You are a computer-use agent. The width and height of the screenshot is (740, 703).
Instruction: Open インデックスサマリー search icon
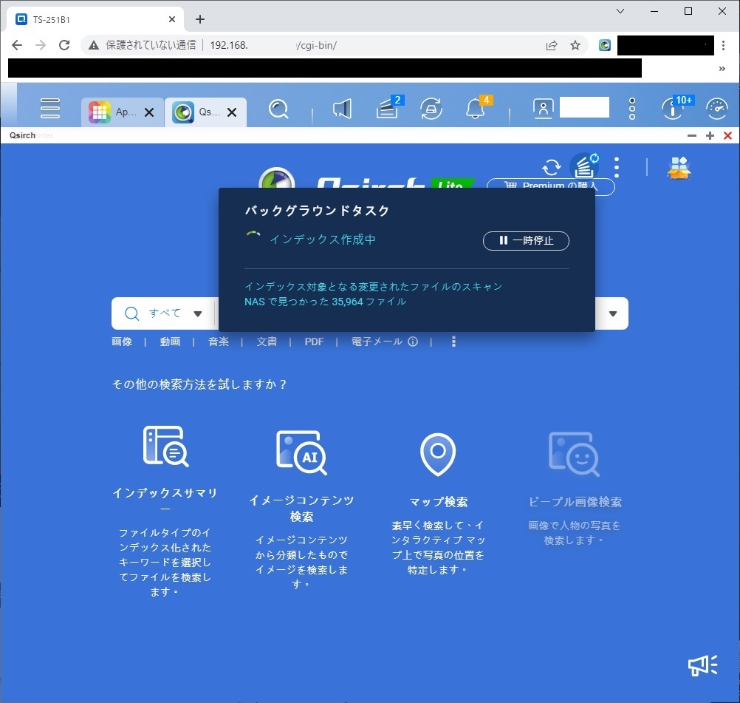[165, 446]
